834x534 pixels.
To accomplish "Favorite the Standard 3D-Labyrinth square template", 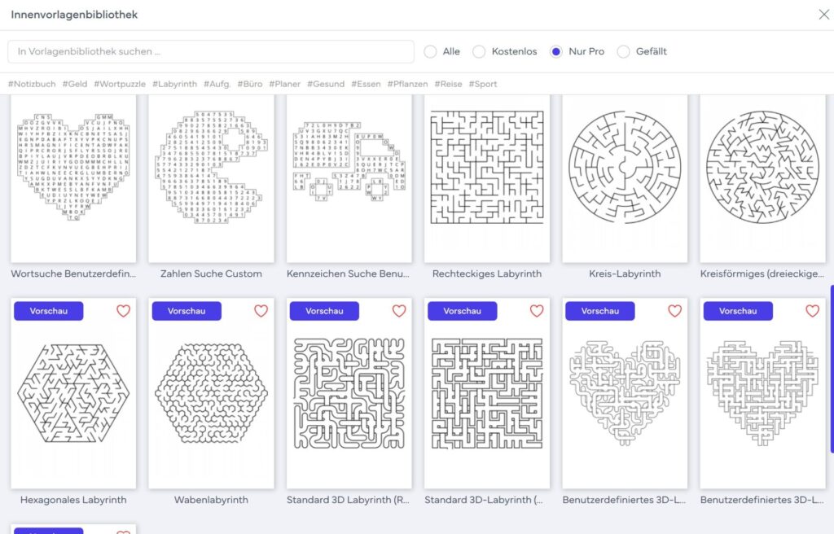I will 537,311.
